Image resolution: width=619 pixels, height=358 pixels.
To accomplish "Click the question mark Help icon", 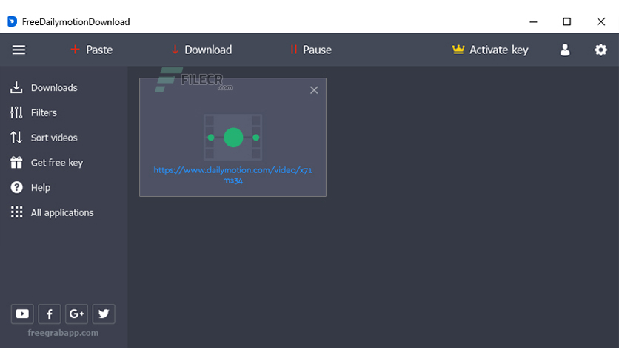I will (x=16, y=187).
